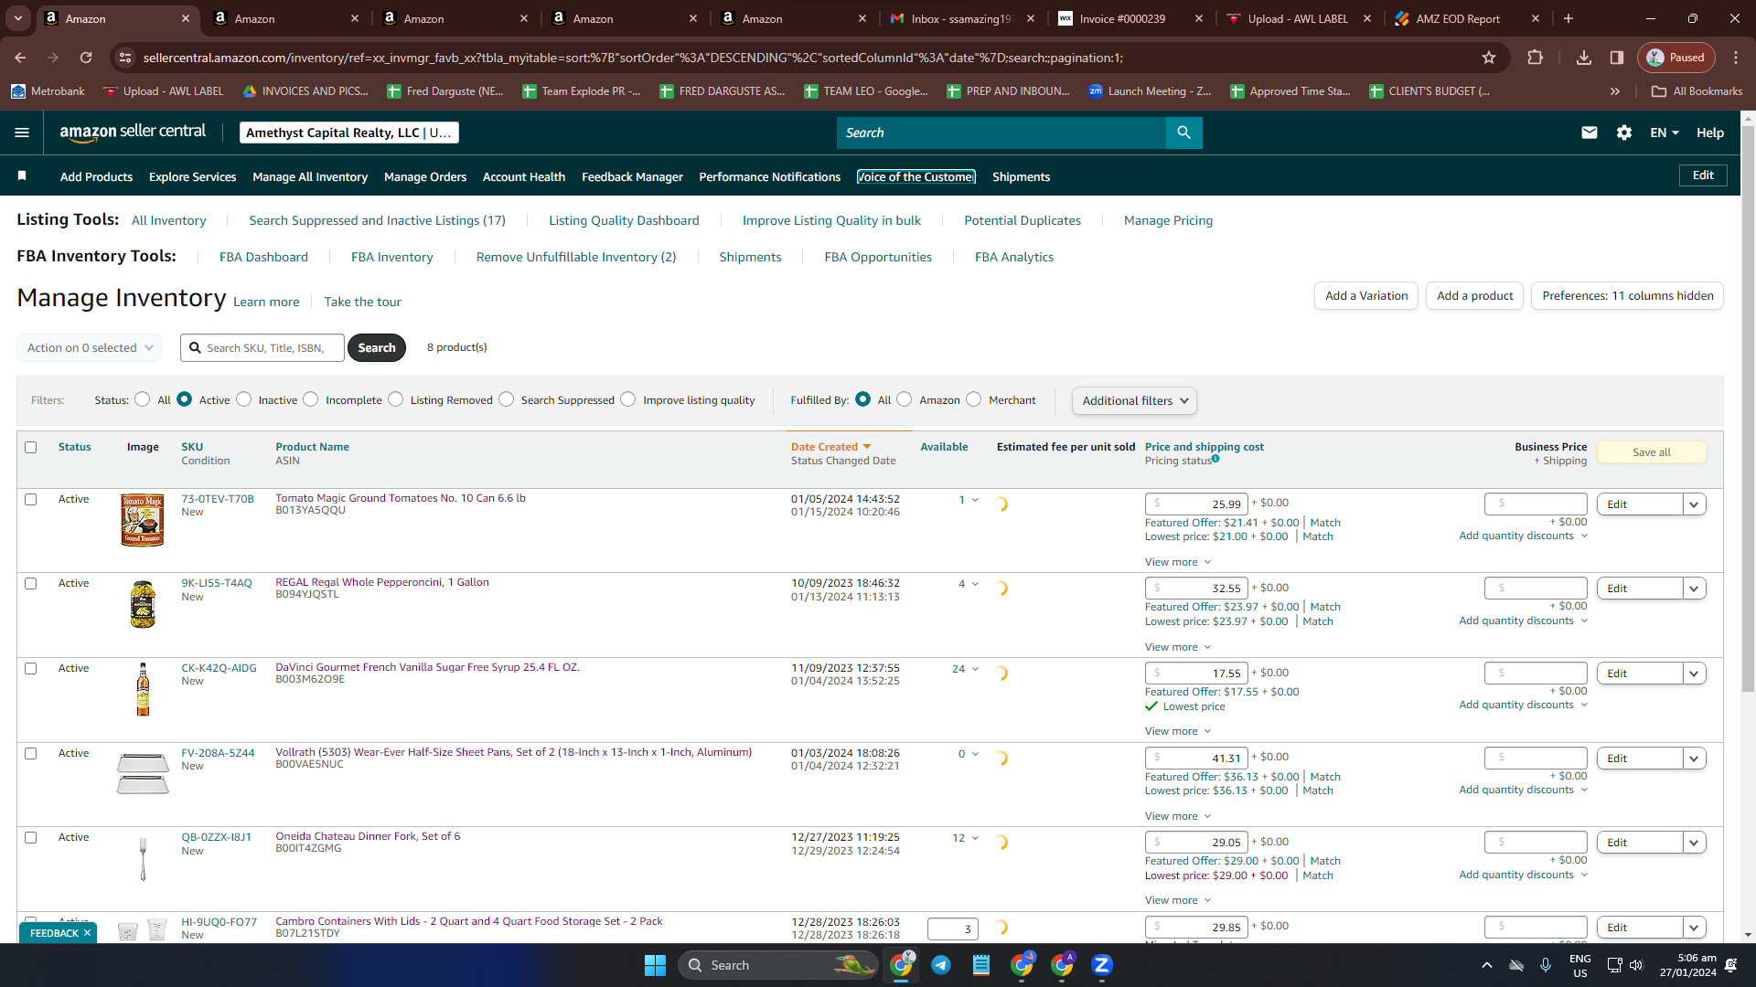This screenshot has height=987, width=1756.
Task: Open the Chrome downloads icon
Action: [x=1584, y=58]
